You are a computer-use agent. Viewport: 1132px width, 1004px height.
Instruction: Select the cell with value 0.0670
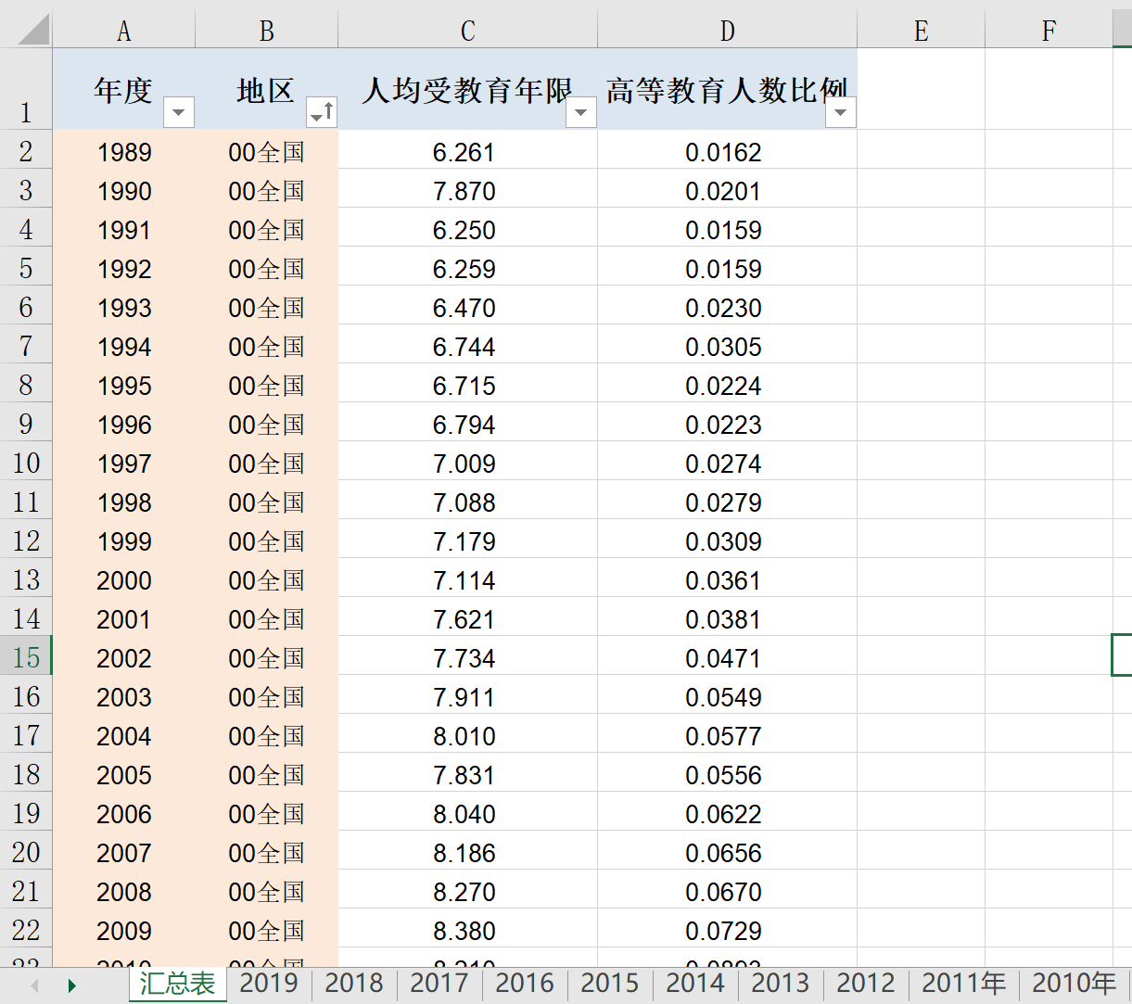pos(728,891)
